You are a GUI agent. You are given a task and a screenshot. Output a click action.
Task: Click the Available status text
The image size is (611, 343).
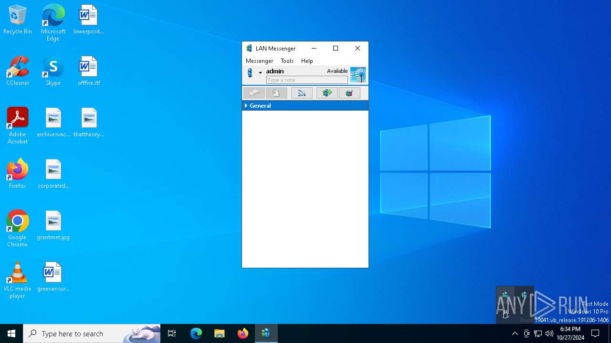pos(337,71)
